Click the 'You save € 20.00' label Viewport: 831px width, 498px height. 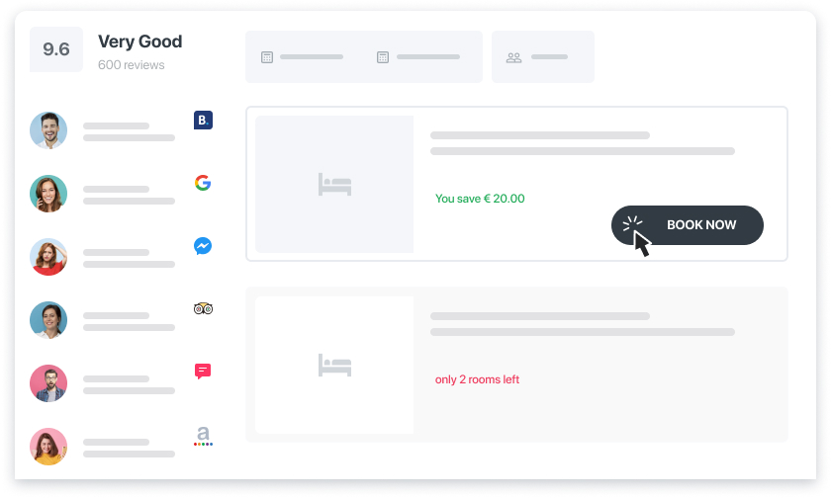480,199
